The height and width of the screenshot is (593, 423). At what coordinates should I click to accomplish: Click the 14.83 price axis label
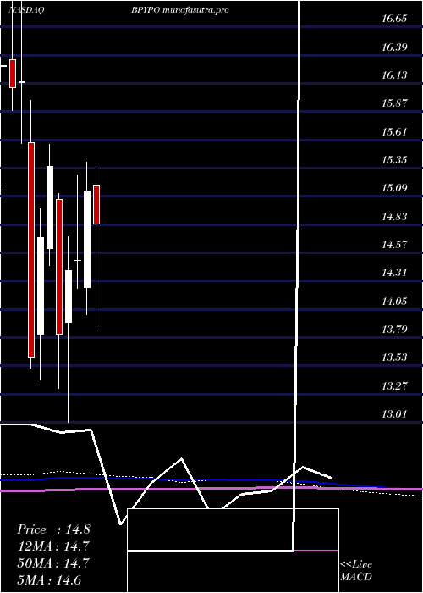pyautogui.click(x=394, y=217)
